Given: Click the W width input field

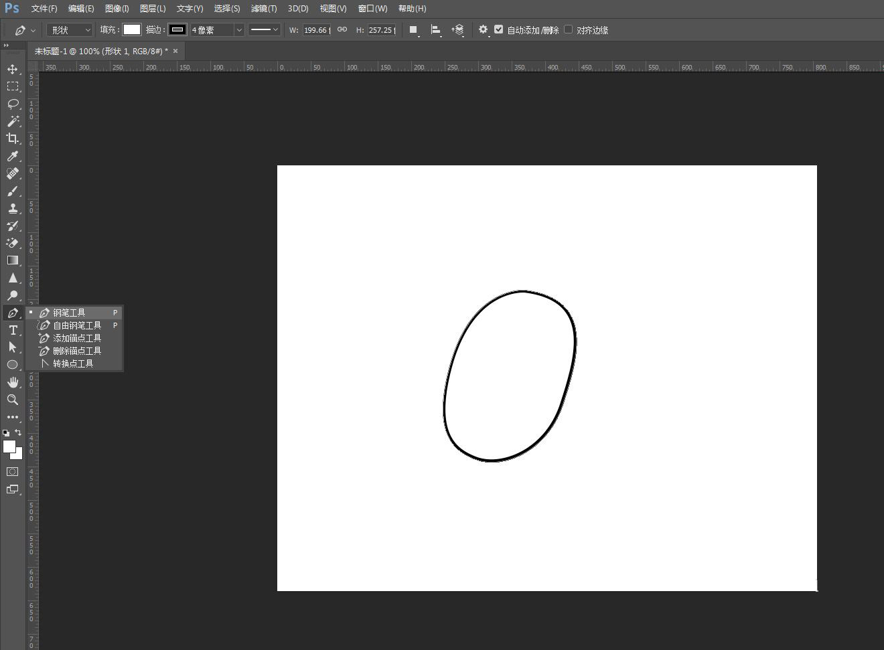Looking at the screenshot, I should coord(316,30).
